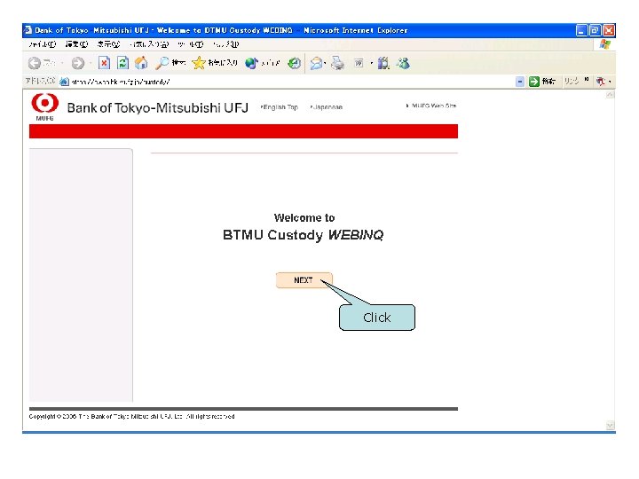Open the Adobe PDF toolbar dropdown arrow

coord(610,82)
